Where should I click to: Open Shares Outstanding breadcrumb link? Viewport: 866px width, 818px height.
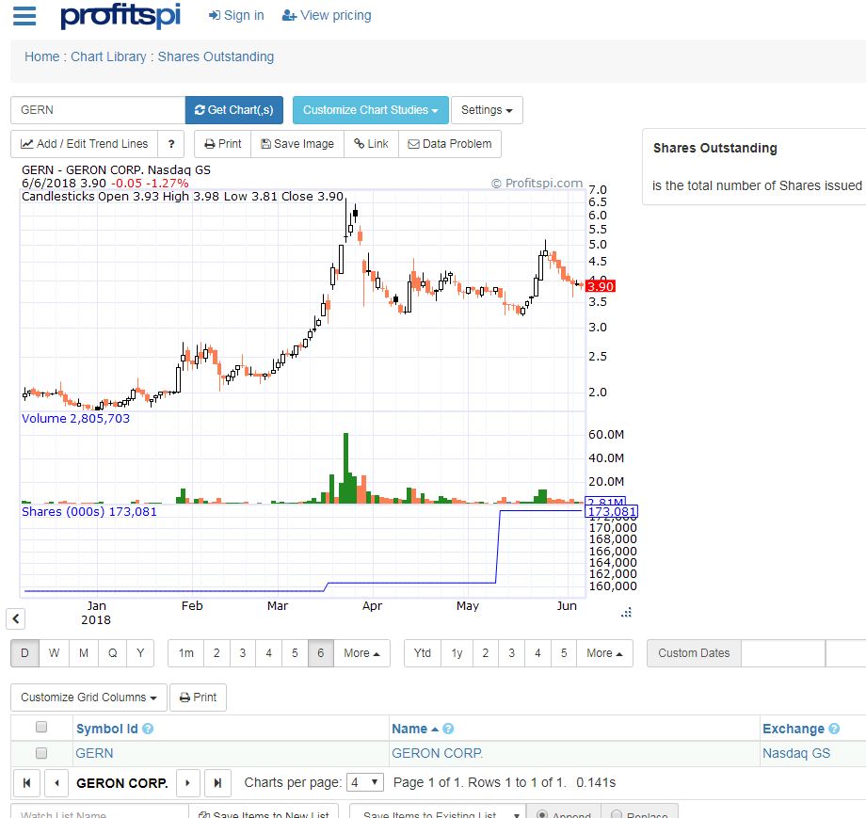pos(216,56)
